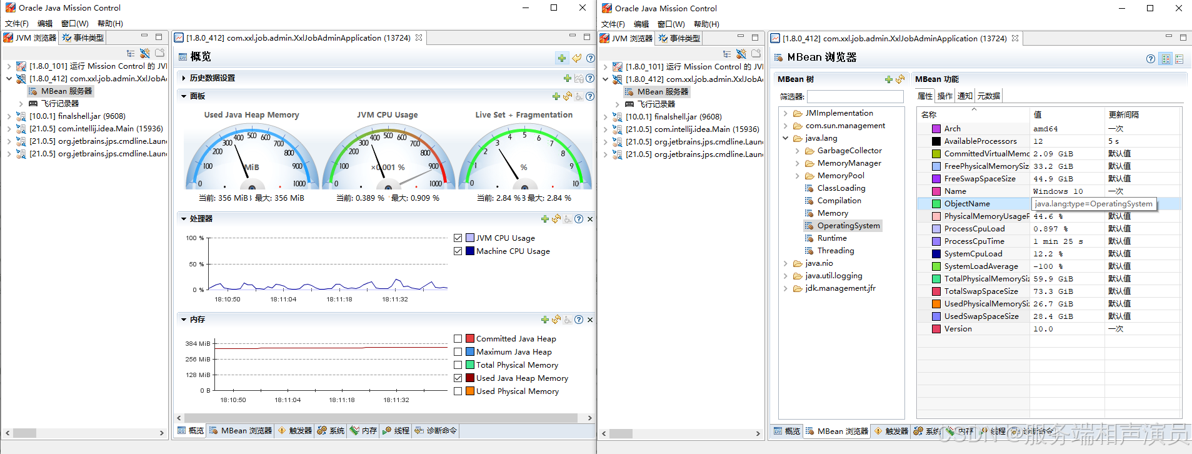Select SystemCpuLoad attribute row
The height and width of the screenshot is (454, 1192).
click(x=1049, y=254)
